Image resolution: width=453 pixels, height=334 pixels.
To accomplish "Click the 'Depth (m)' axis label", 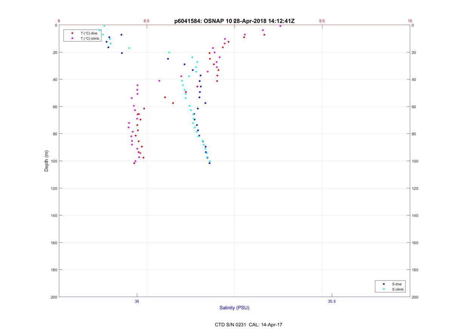I will (x=47, y=161).
